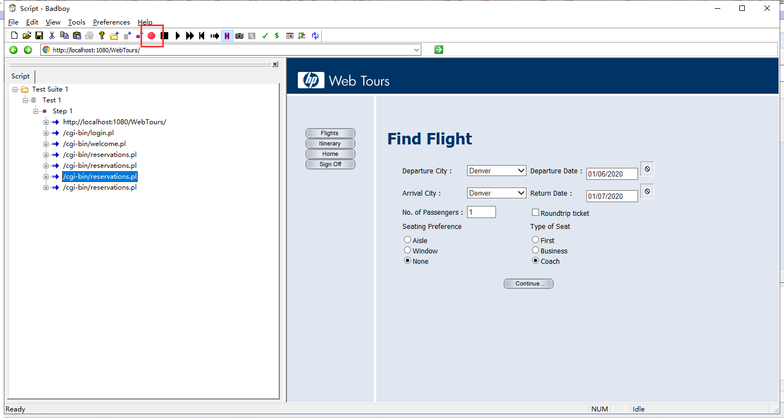Screen dimensions: 784x418
Task: Stop playback with the black square button
Action: point(164,35)
